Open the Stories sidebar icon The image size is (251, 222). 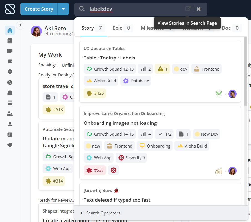[x=10, y=41]
